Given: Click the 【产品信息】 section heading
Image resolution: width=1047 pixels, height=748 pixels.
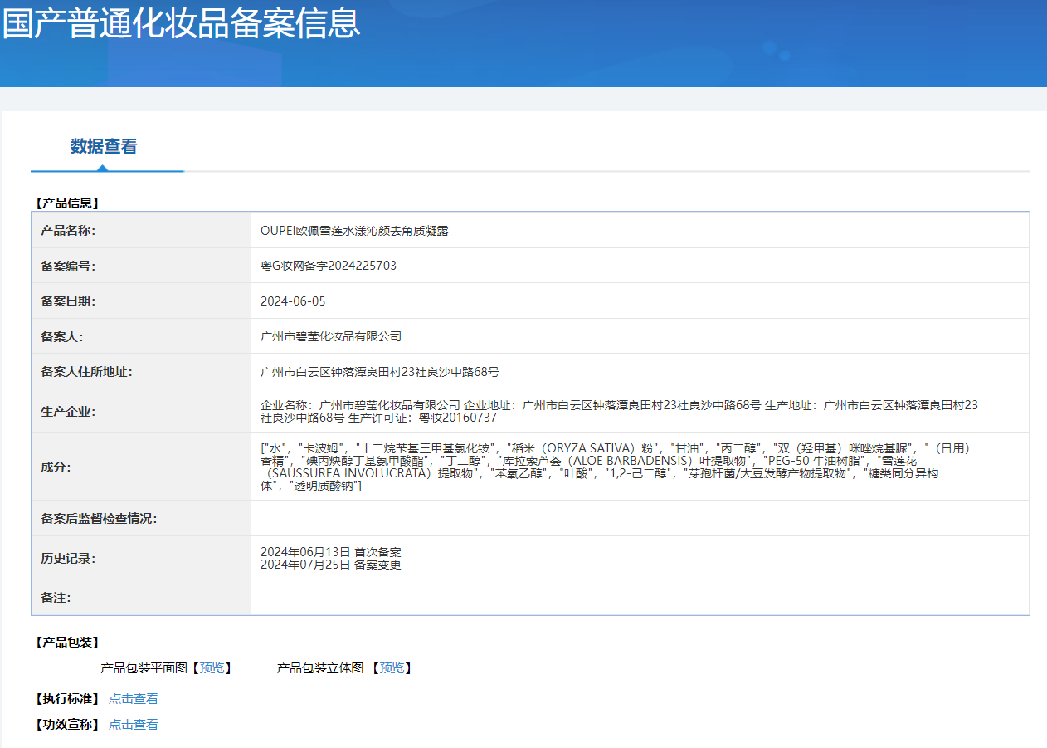Looking at the screenshot, I should click(x=67, y=203).
